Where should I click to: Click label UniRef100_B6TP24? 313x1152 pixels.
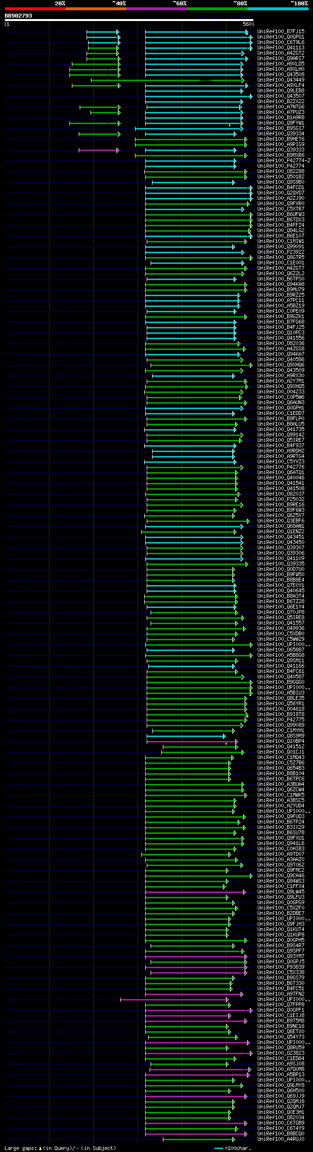point(281,822)
